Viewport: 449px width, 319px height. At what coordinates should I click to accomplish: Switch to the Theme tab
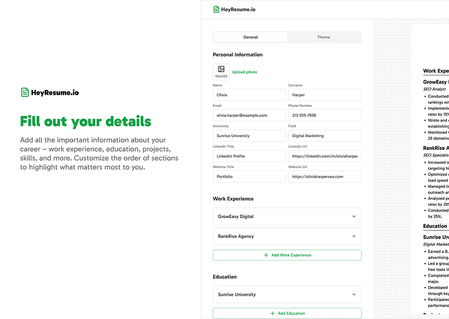[x=324, y=37]
